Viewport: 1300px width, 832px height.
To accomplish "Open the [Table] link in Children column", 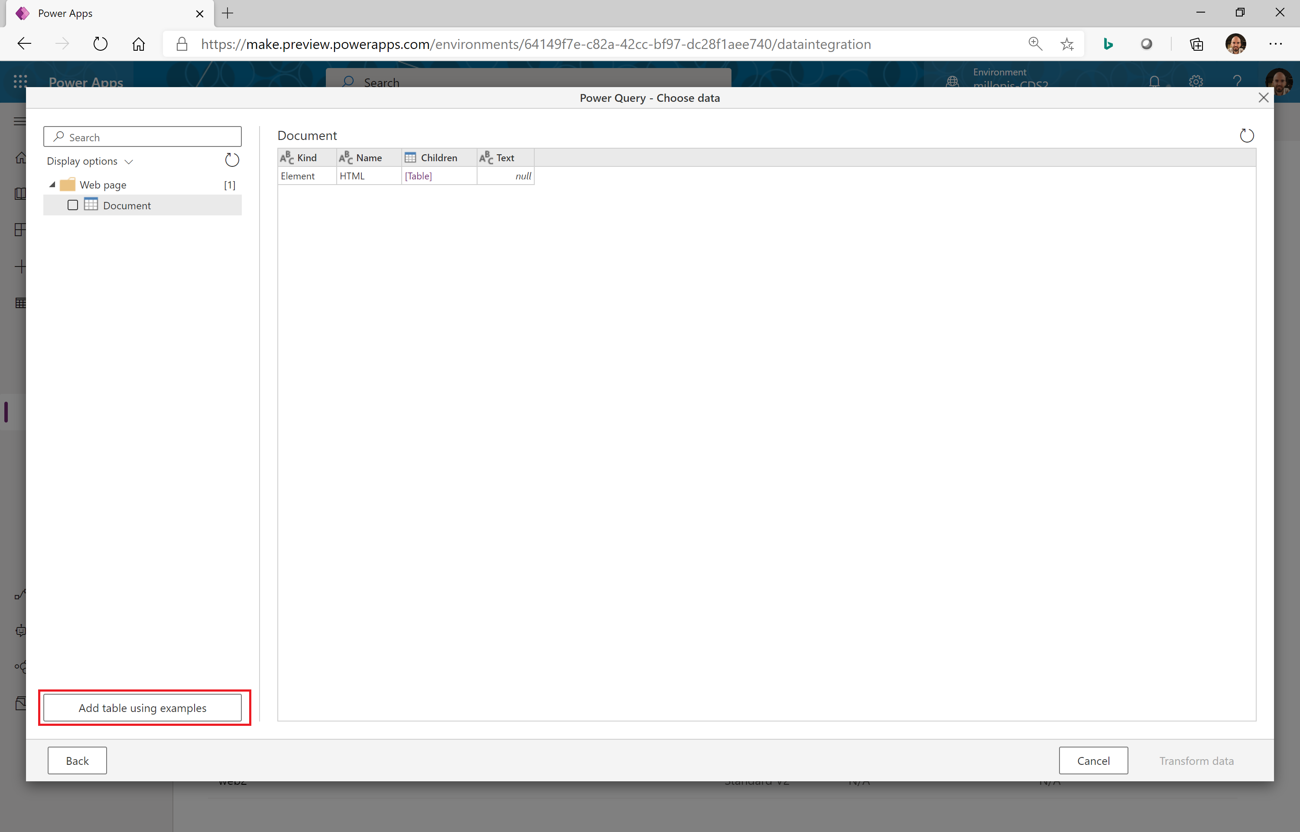I will coord(418,176).
